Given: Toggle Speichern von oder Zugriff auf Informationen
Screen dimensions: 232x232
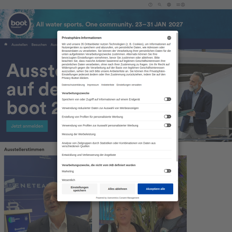Looking at the screenshot, I should pos(167,99).
